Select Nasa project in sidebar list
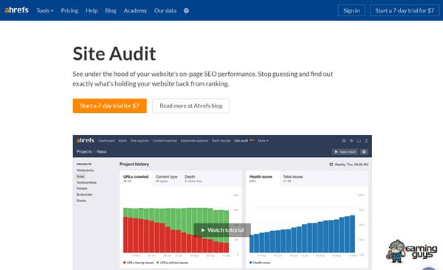Screen dimensions: 443x270 tap(80, 176)
